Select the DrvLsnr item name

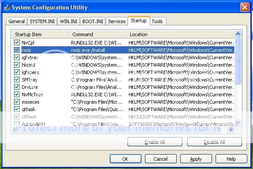(x=30, y=87)
